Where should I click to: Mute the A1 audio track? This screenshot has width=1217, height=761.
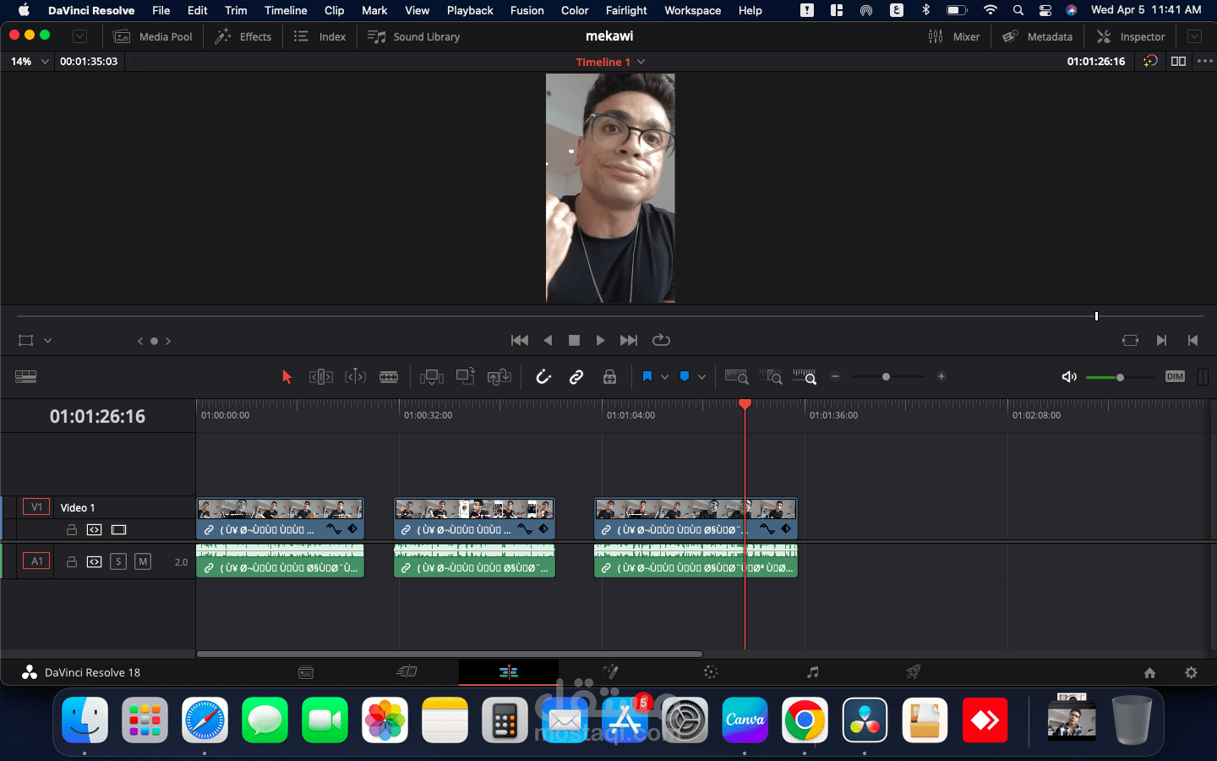143,561
